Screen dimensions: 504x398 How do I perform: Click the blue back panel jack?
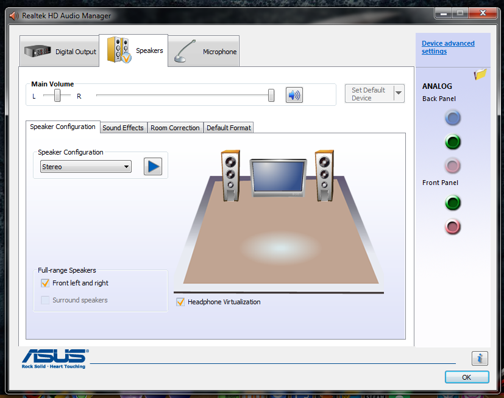452,118
